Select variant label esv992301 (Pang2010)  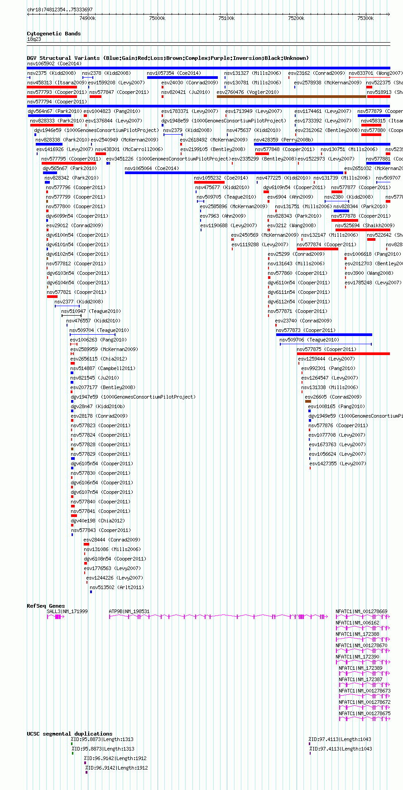(x=329, y=368)
